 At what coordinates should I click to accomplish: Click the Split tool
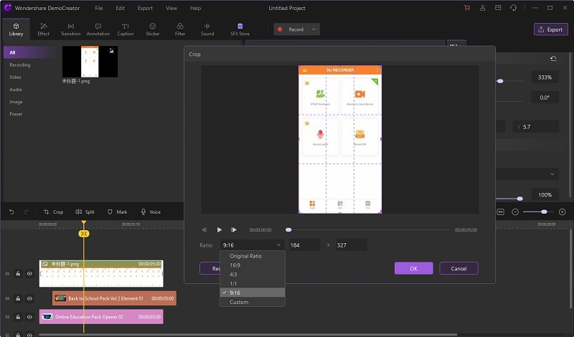click(x=85, y=212)
